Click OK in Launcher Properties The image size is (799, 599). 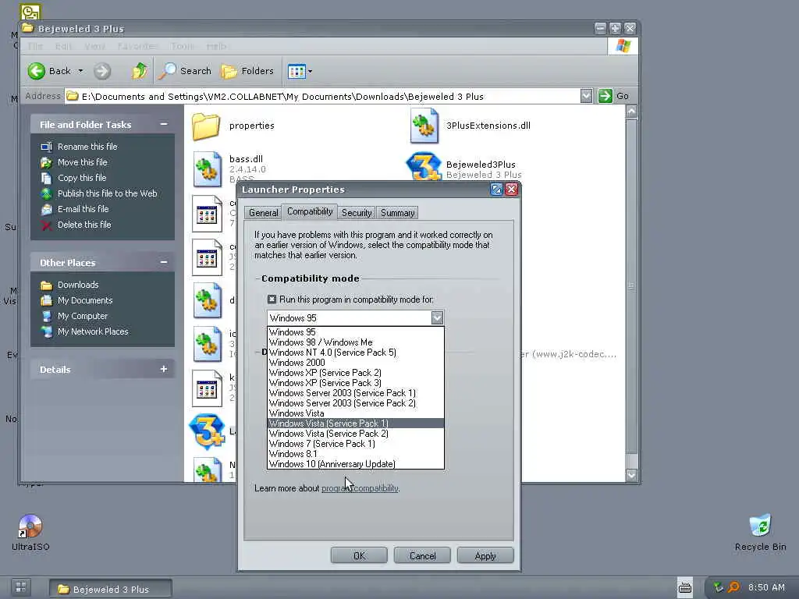tap(359, 555)
